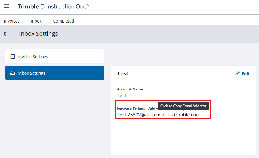This screenshot has width=259, height=158.
Task: Switch to the Completed tab
Action: click(x=64, y=21)
